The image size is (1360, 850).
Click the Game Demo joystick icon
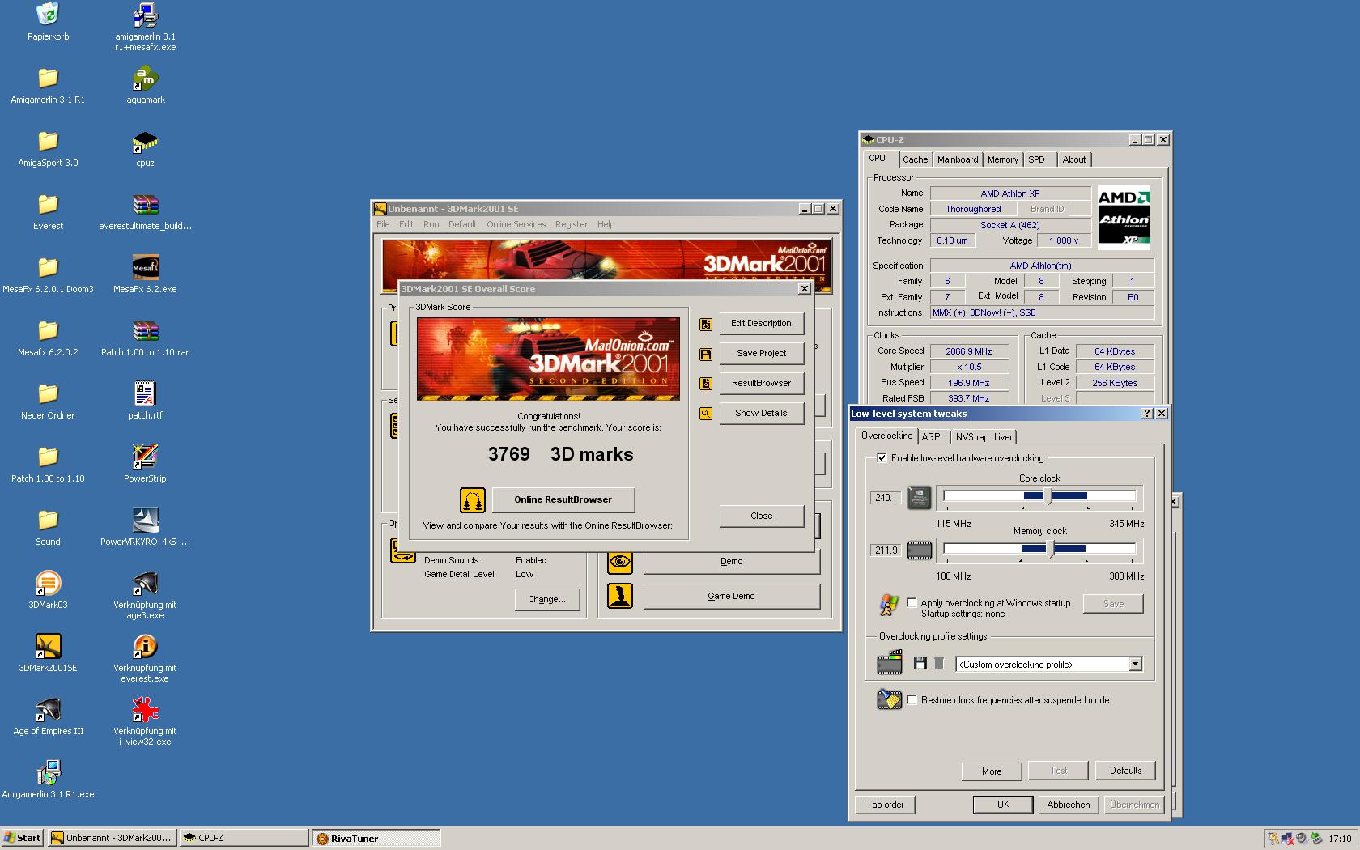pyautogui.click(x=620, y=597)
